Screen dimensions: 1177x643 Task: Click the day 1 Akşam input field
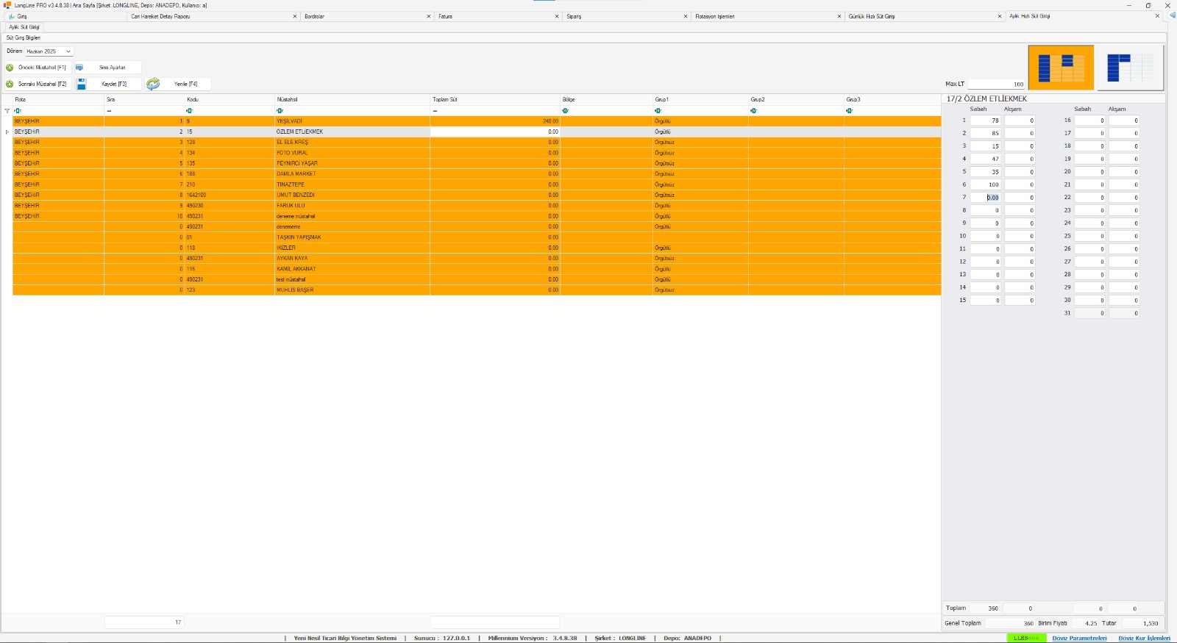pyautogui.click(x=1020, y=121)
